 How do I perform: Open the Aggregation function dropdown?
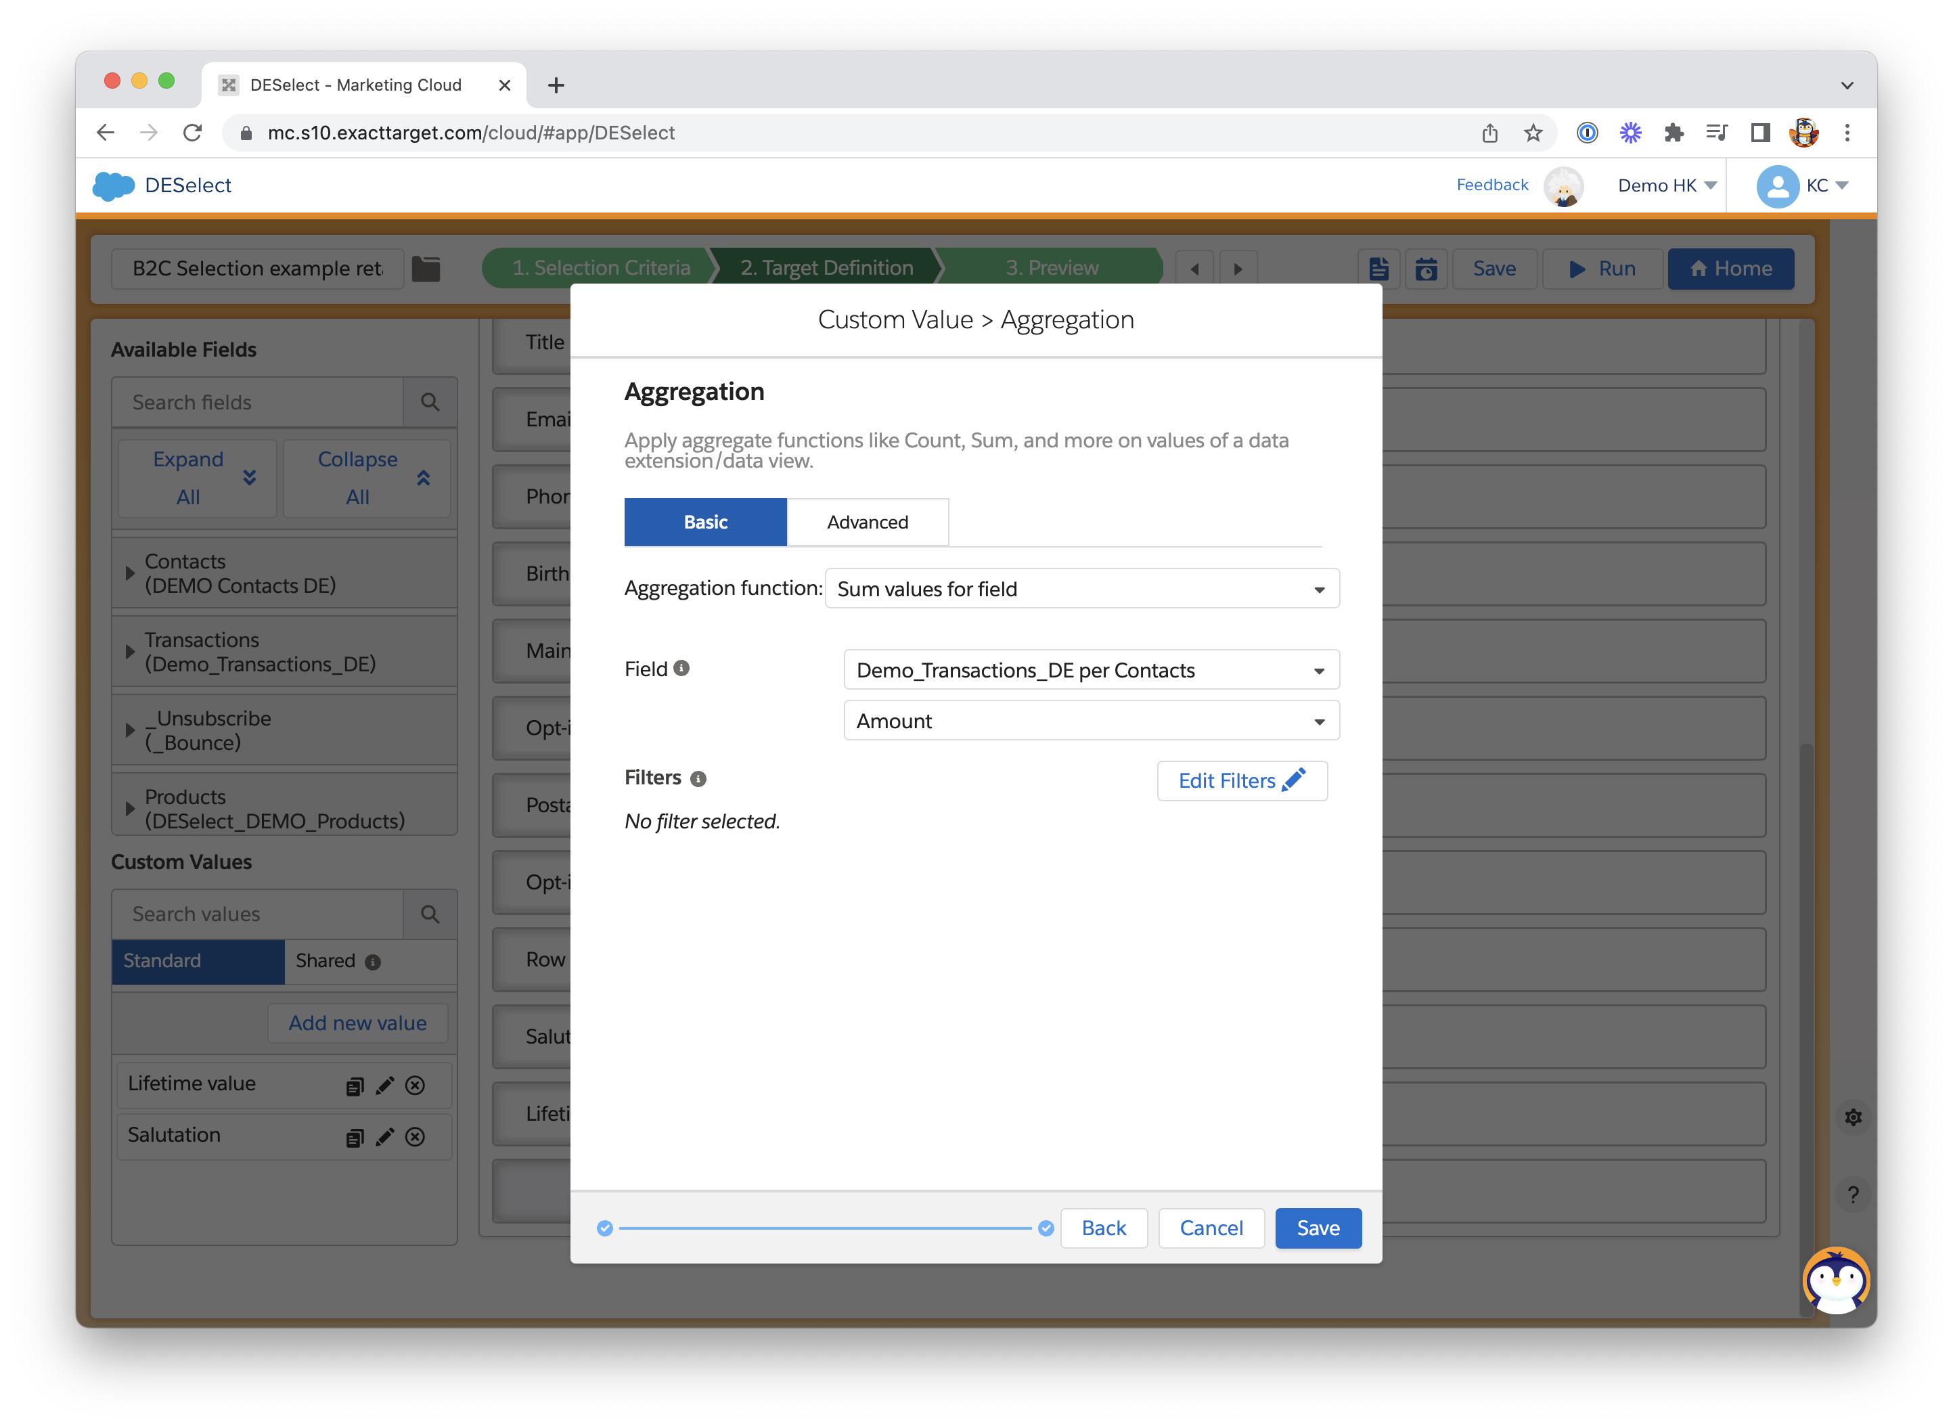coord(1081,589)
